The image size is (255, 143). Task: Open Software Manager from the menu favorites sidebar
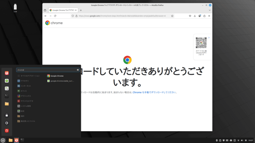pos(7,81)
